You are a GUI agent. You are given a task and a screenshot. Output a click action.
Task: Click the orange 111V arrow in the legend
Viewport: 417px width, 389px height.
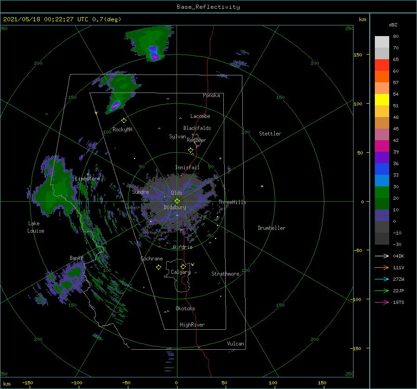coord(382,268)
